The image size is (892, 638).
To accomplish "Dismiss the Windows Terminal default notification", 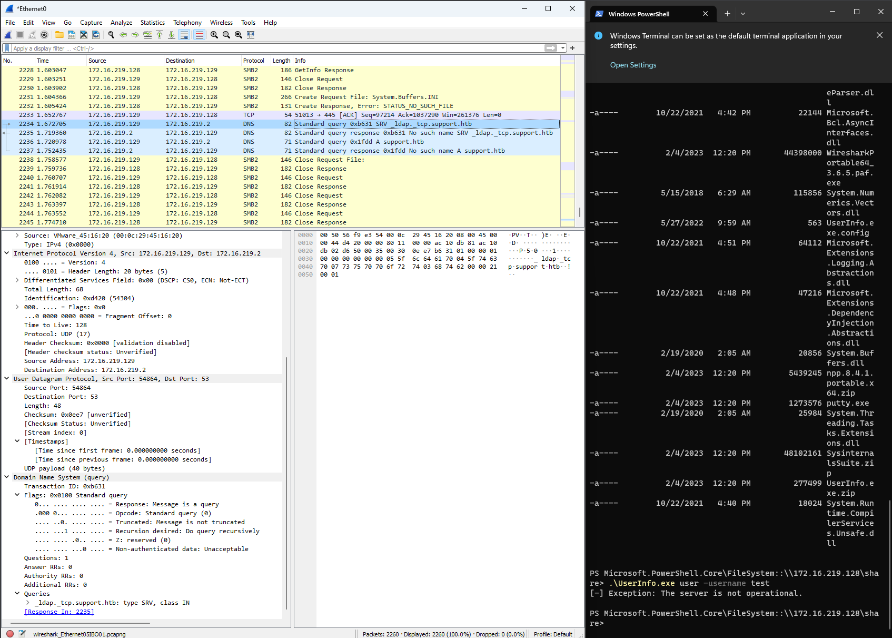I will coord(879,35).
